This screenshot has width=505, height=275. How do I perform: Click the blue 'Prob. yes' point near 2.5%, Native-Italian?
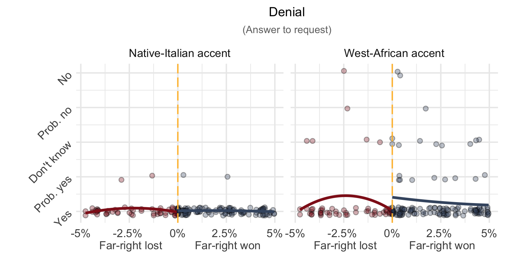pyautogui.click(x=227, y=177)
